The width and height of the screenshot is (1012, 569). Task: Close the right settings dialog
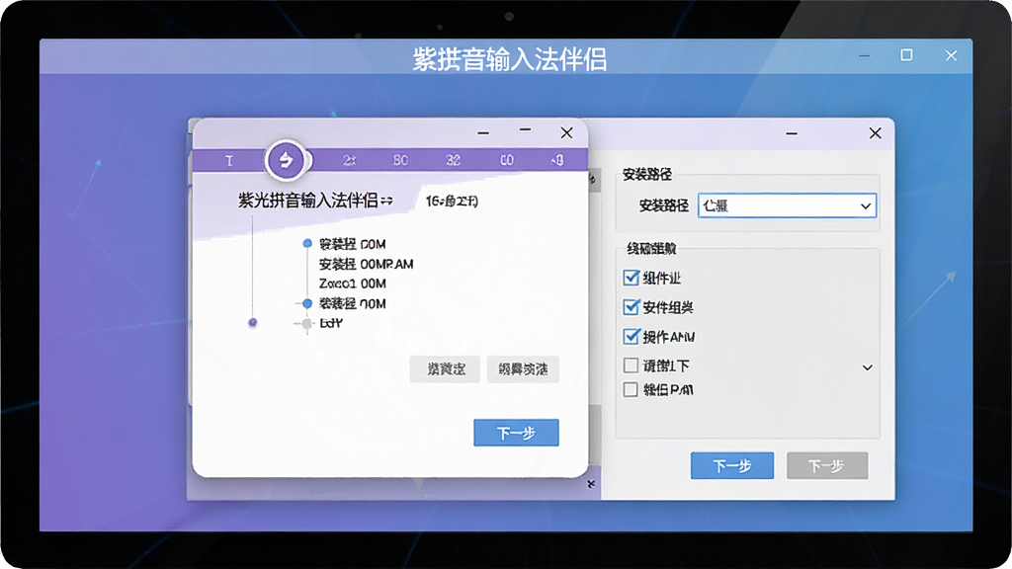876,133
